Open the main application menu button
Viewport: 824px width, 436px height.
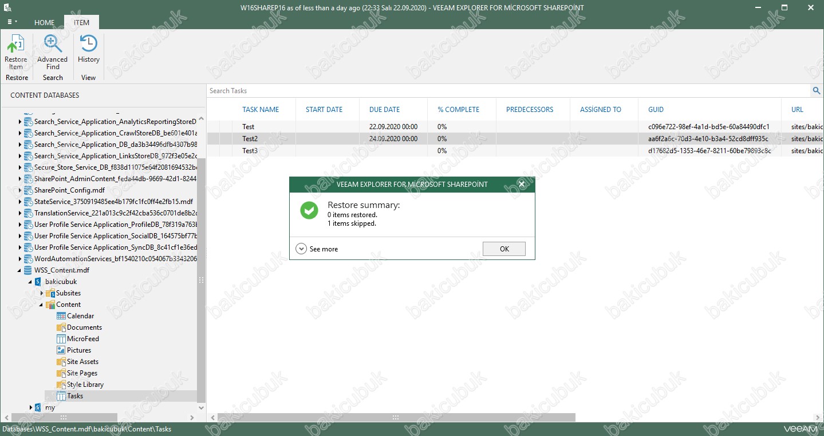coord(11,22)
